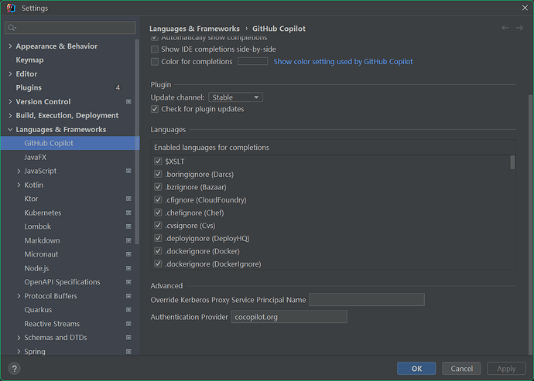Click the forward navigation arrow
The height and width of the screenshot is (381, 534).
click(519, 28)
